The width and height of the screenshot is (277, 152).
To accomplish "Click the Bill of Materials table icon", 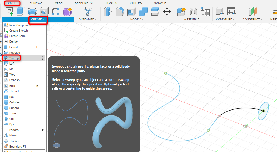I will pyautogui.click(x=205, y=11).
